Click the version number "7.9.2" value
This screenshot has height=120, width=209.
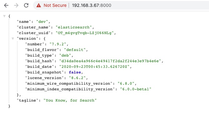tap(58, 44)
